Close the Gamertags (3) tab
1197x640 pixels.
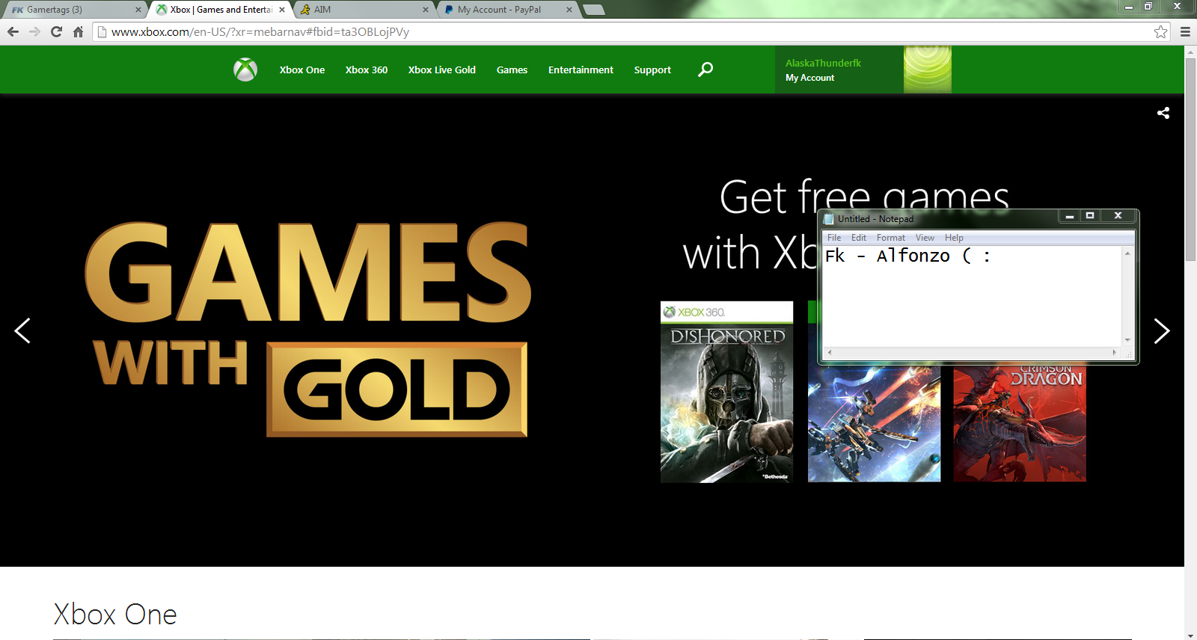[x=138, y=10]
